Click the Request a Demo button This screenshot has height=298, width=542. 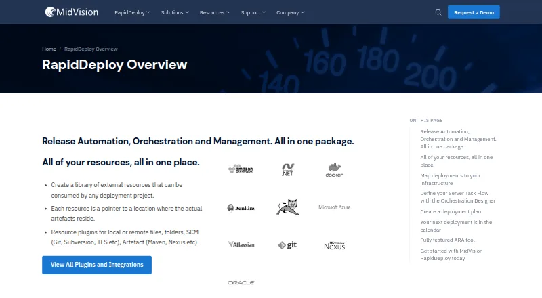click(x=474, y=12)
